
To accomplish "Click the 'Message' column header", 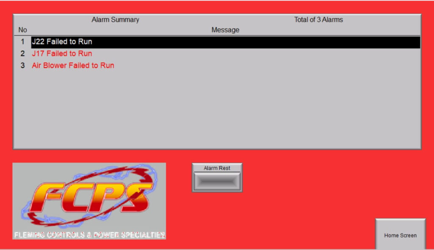I will tap(225, 30).
